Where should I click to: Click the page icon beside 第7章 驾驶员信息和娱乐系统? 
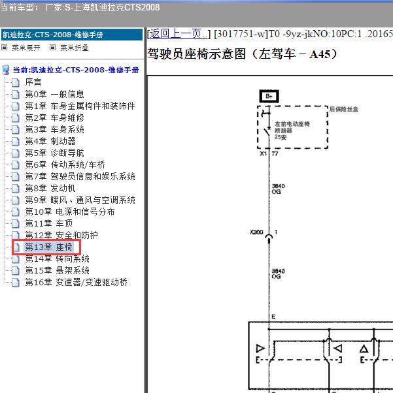[16, 177]
